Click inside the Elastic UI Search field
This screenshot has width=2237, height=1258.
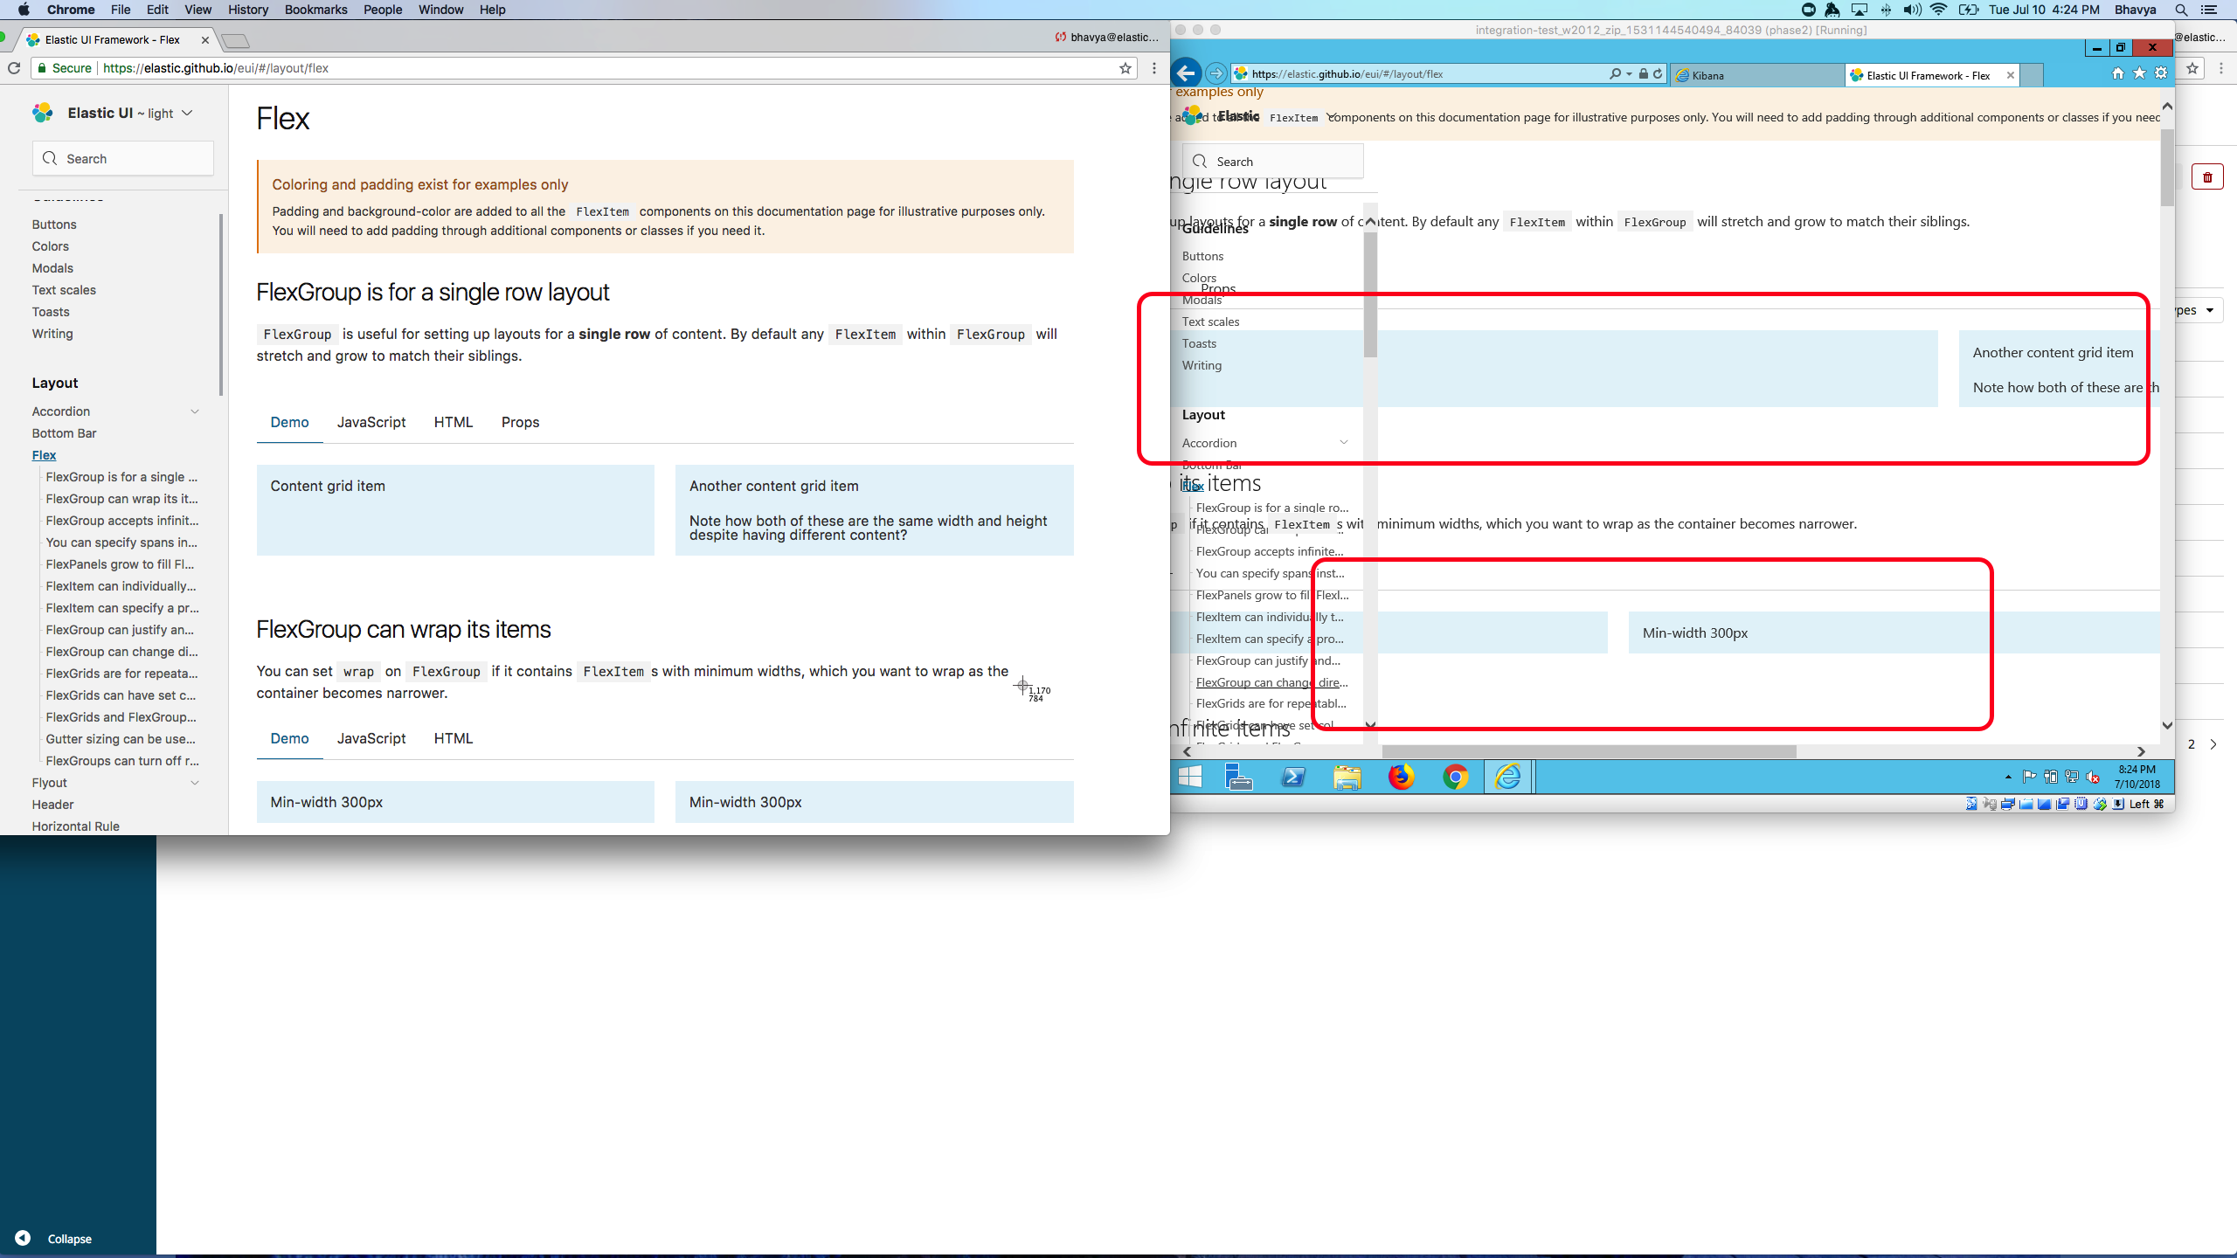[x=122, y=158]
